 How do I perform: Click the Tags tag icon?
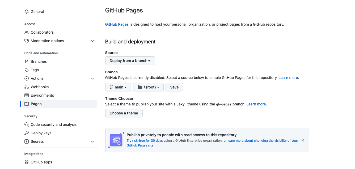(x=27, y=70)
